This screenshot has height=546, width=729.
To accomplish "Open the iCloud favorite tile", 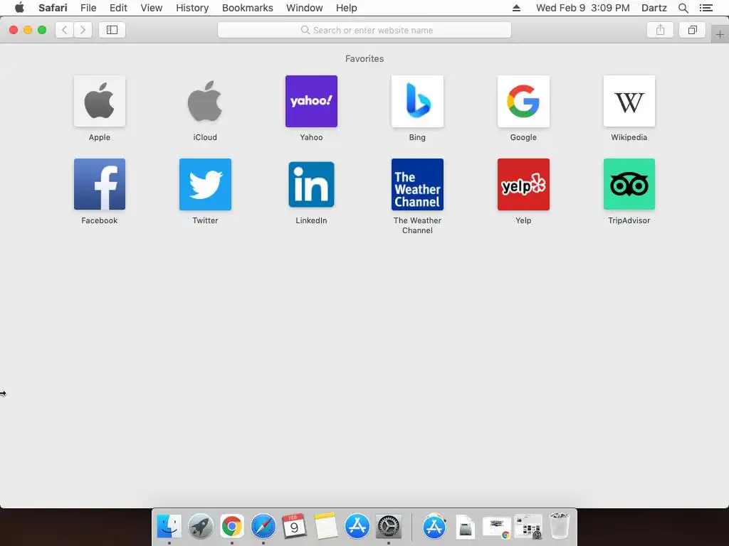I will point(205,101).
